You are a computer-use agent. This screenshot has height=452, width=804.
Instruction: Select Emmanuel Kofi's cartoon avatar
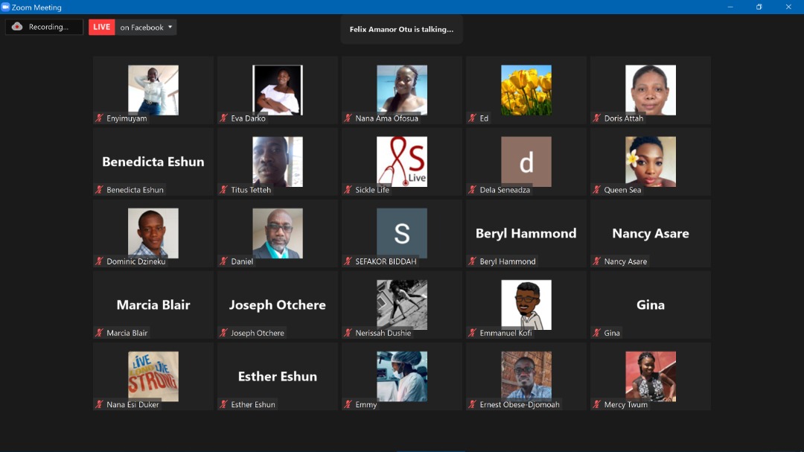click(526, 305)
